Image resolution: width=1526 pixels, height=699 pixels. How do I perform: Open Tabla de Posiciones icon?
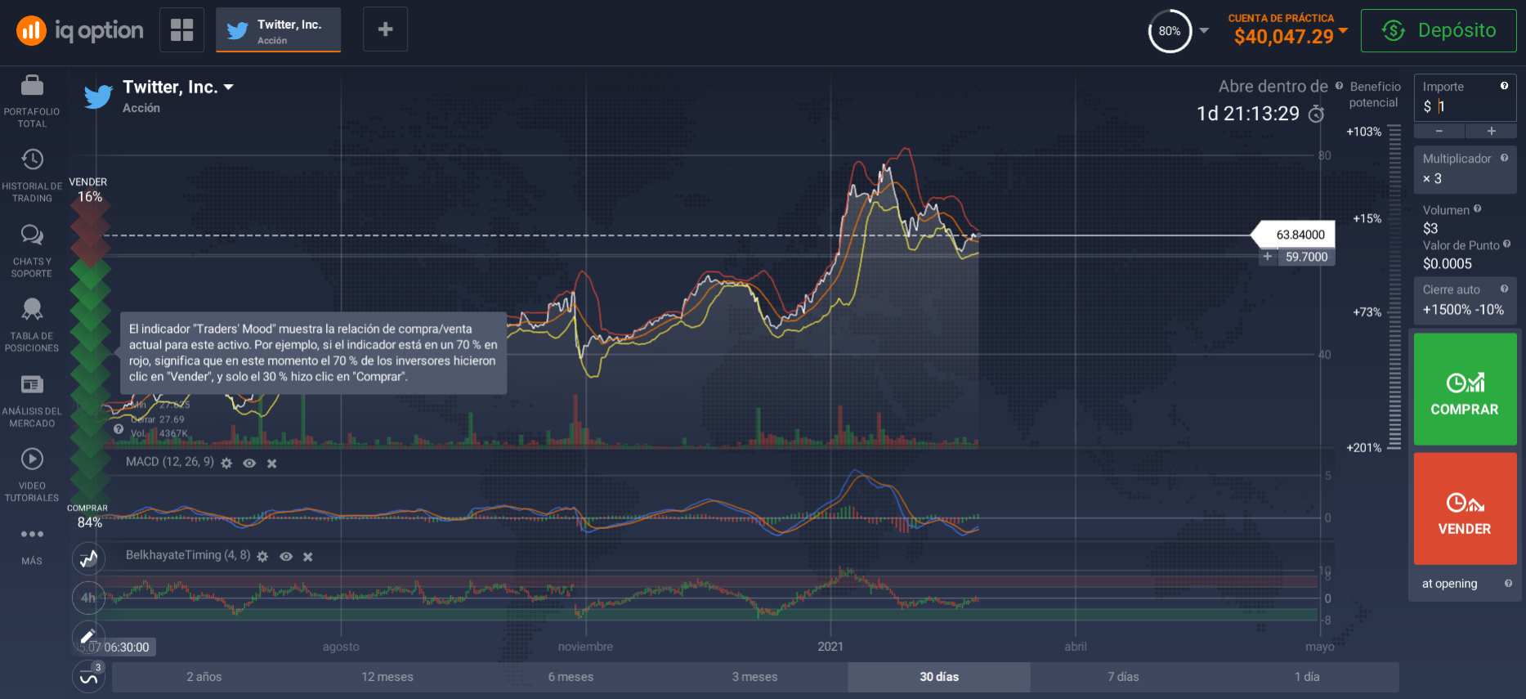pos(32,309)
